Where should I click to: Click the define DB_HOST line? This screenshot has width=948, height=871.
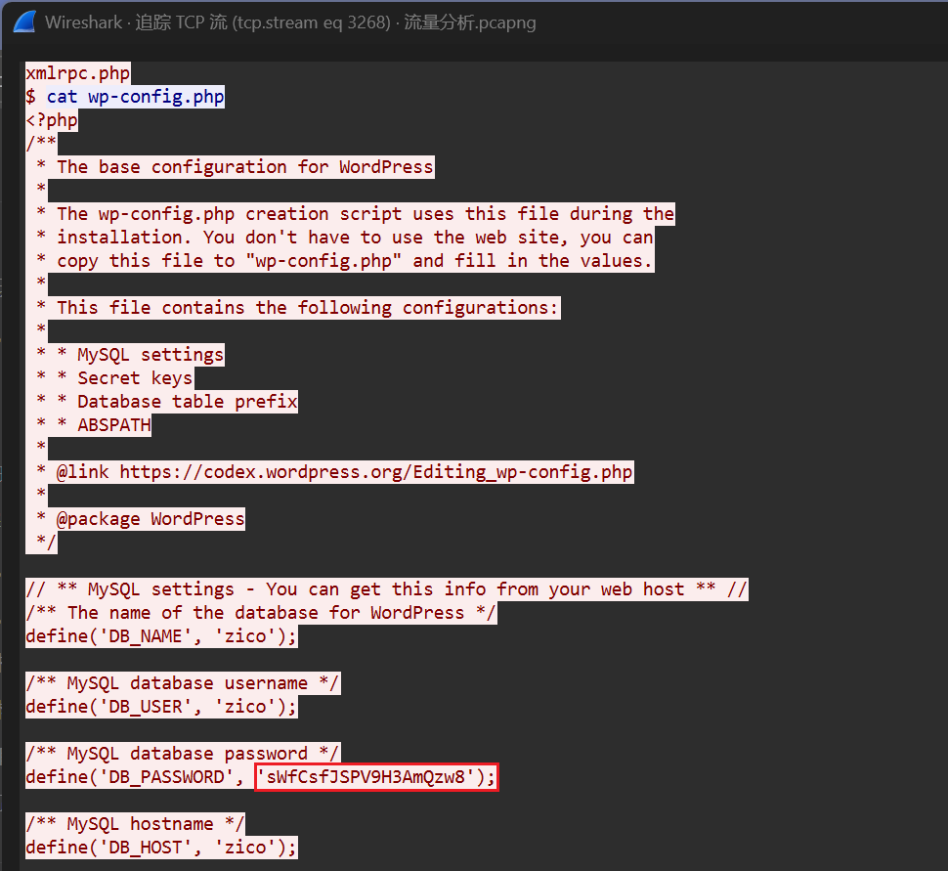[161, 848]
